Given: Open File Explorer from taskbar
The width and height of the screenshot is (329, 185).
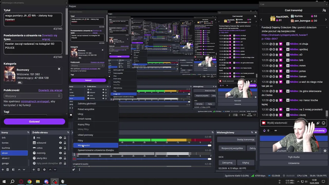Looking at the screenshot, I should click(x=38, y=182).
